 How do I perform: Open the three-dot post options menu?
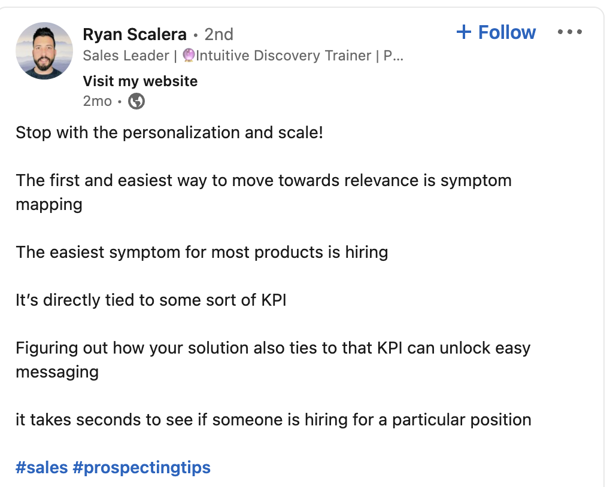569,32
